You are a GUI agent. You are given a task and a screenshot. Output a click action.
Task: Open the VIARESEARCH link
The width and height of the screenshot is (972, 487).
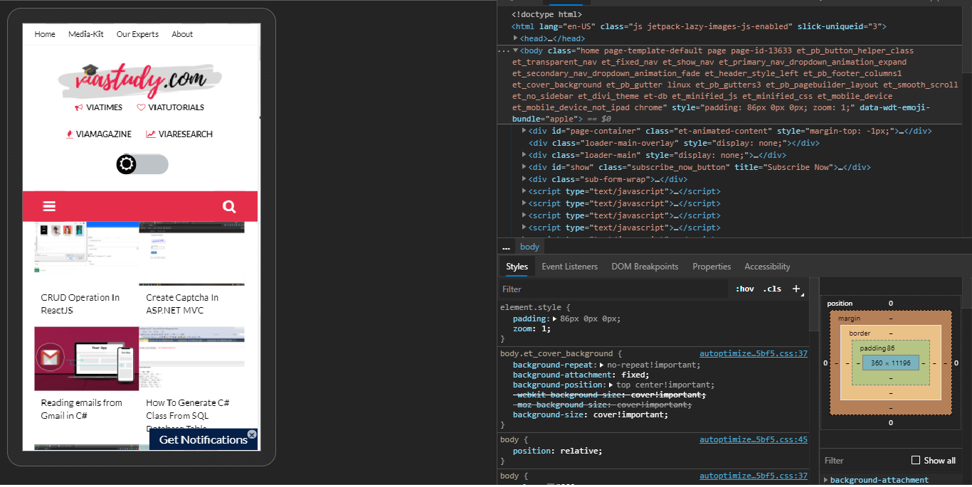pyautogui.click(x=186, y=134)
